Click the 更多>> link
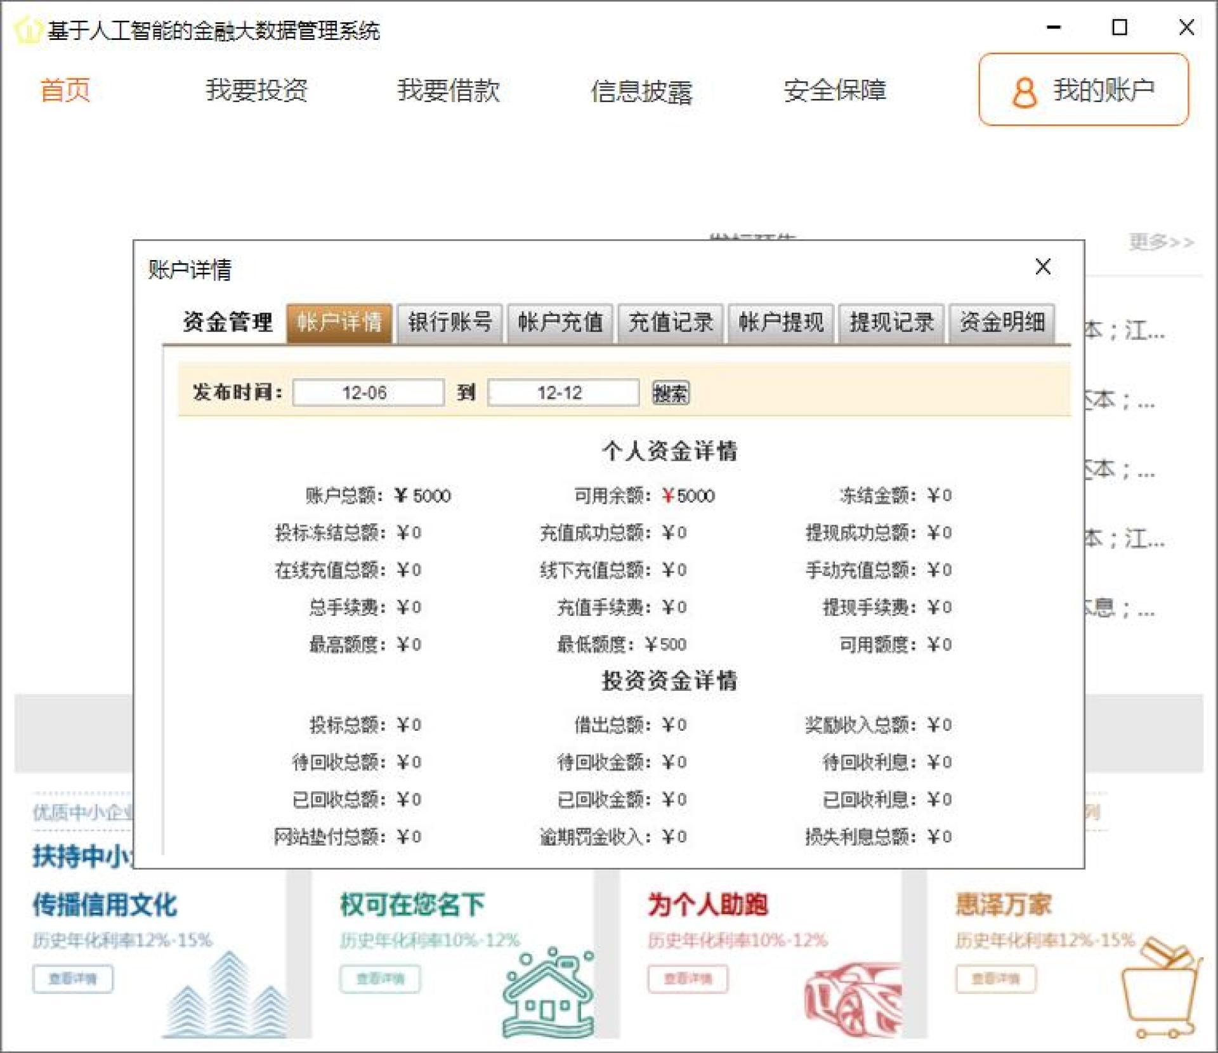Viewport: 1218px width, 1053px height. coord(1161,242)
